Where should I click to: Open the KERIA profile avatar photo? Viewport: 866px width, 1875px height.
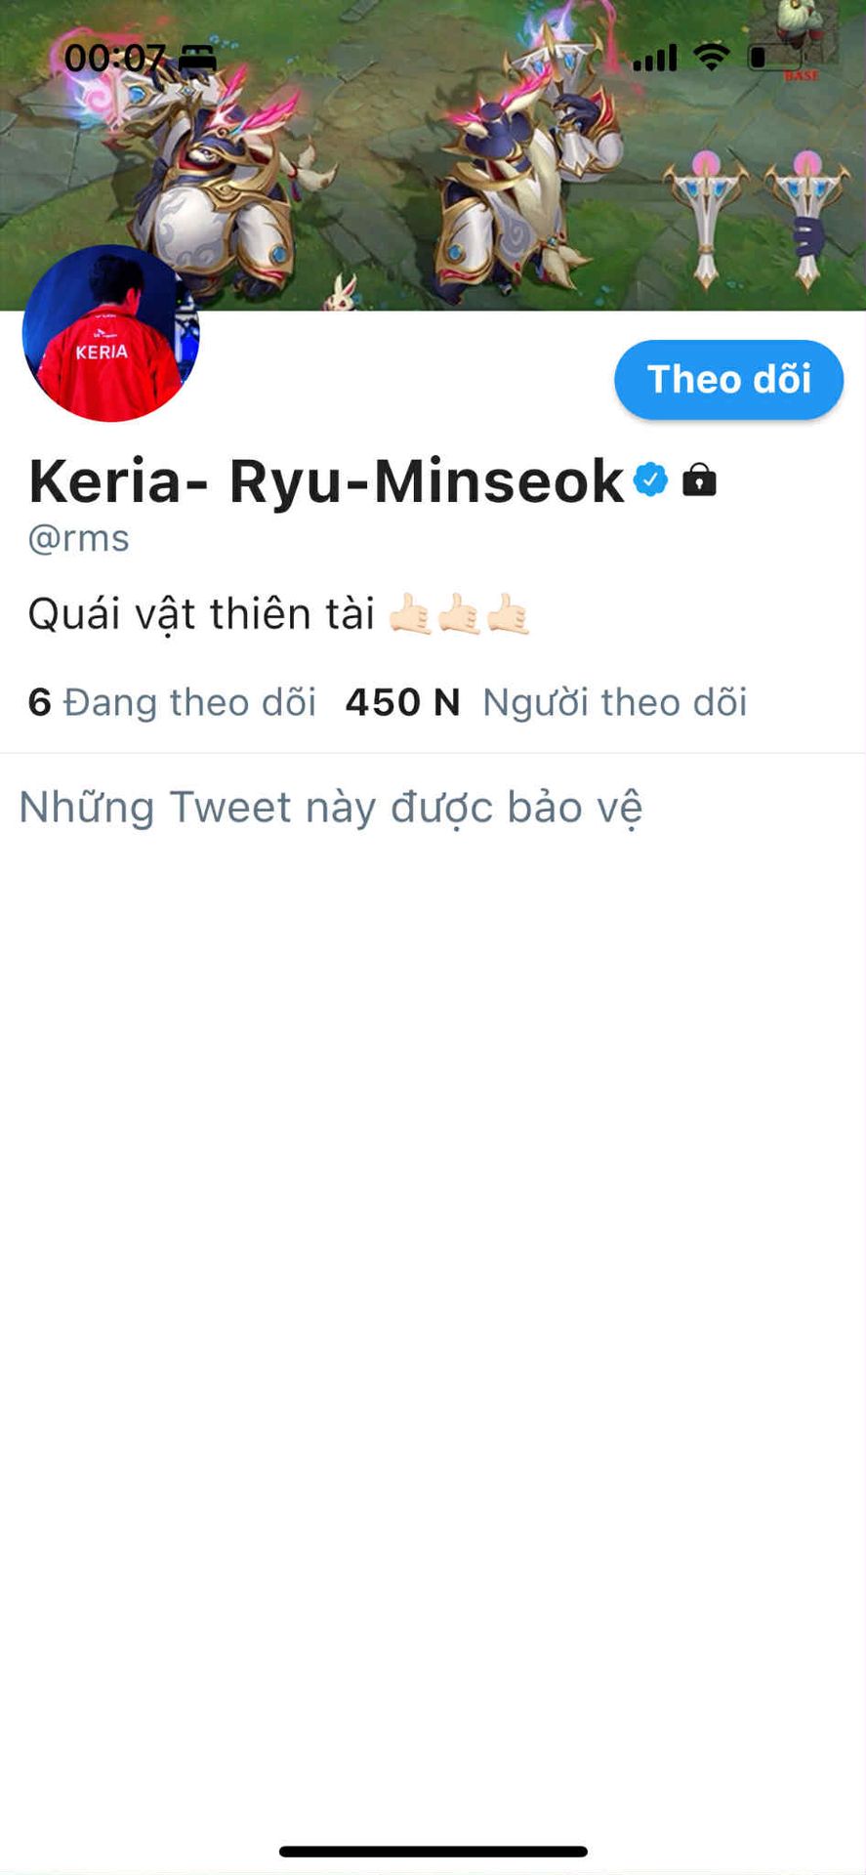tap(110, 333)
